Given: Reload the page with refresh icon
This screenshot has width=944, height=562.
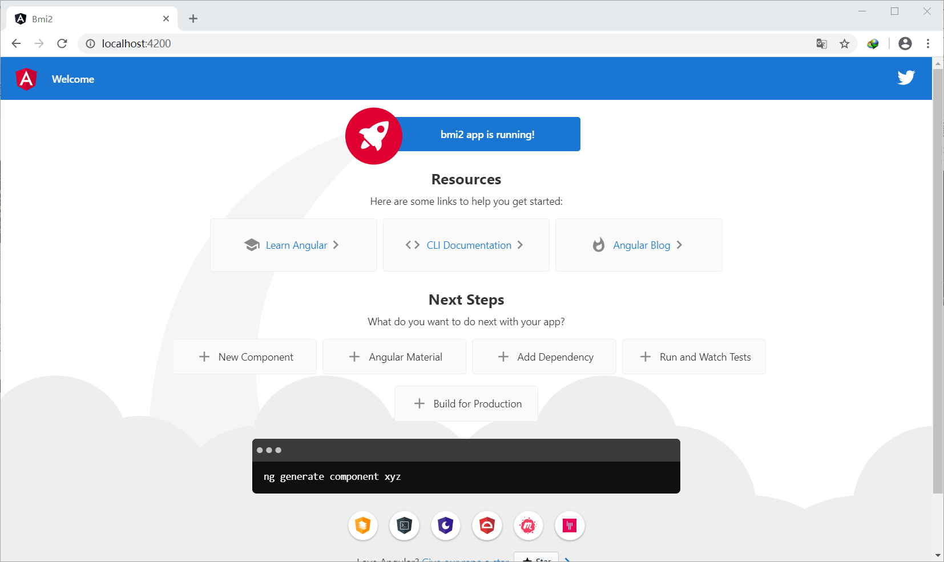Looking at the screenshot, I should point(62,43).
